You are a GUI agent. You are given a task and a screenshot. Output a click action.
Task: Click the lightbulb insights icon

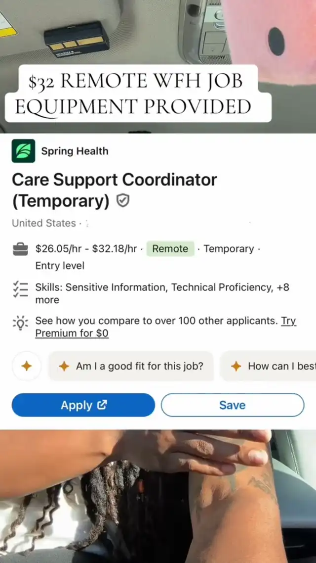click(20, 324)
